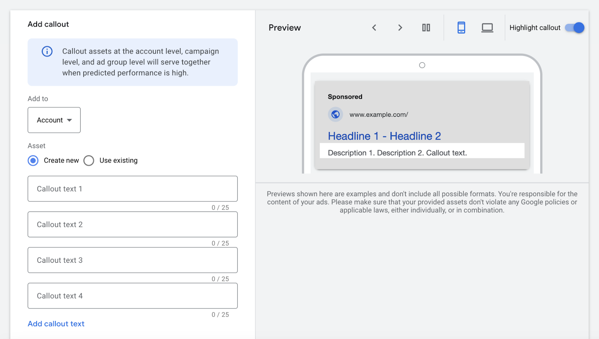Open the Add to Account dropdown

(x=54, y=120)
